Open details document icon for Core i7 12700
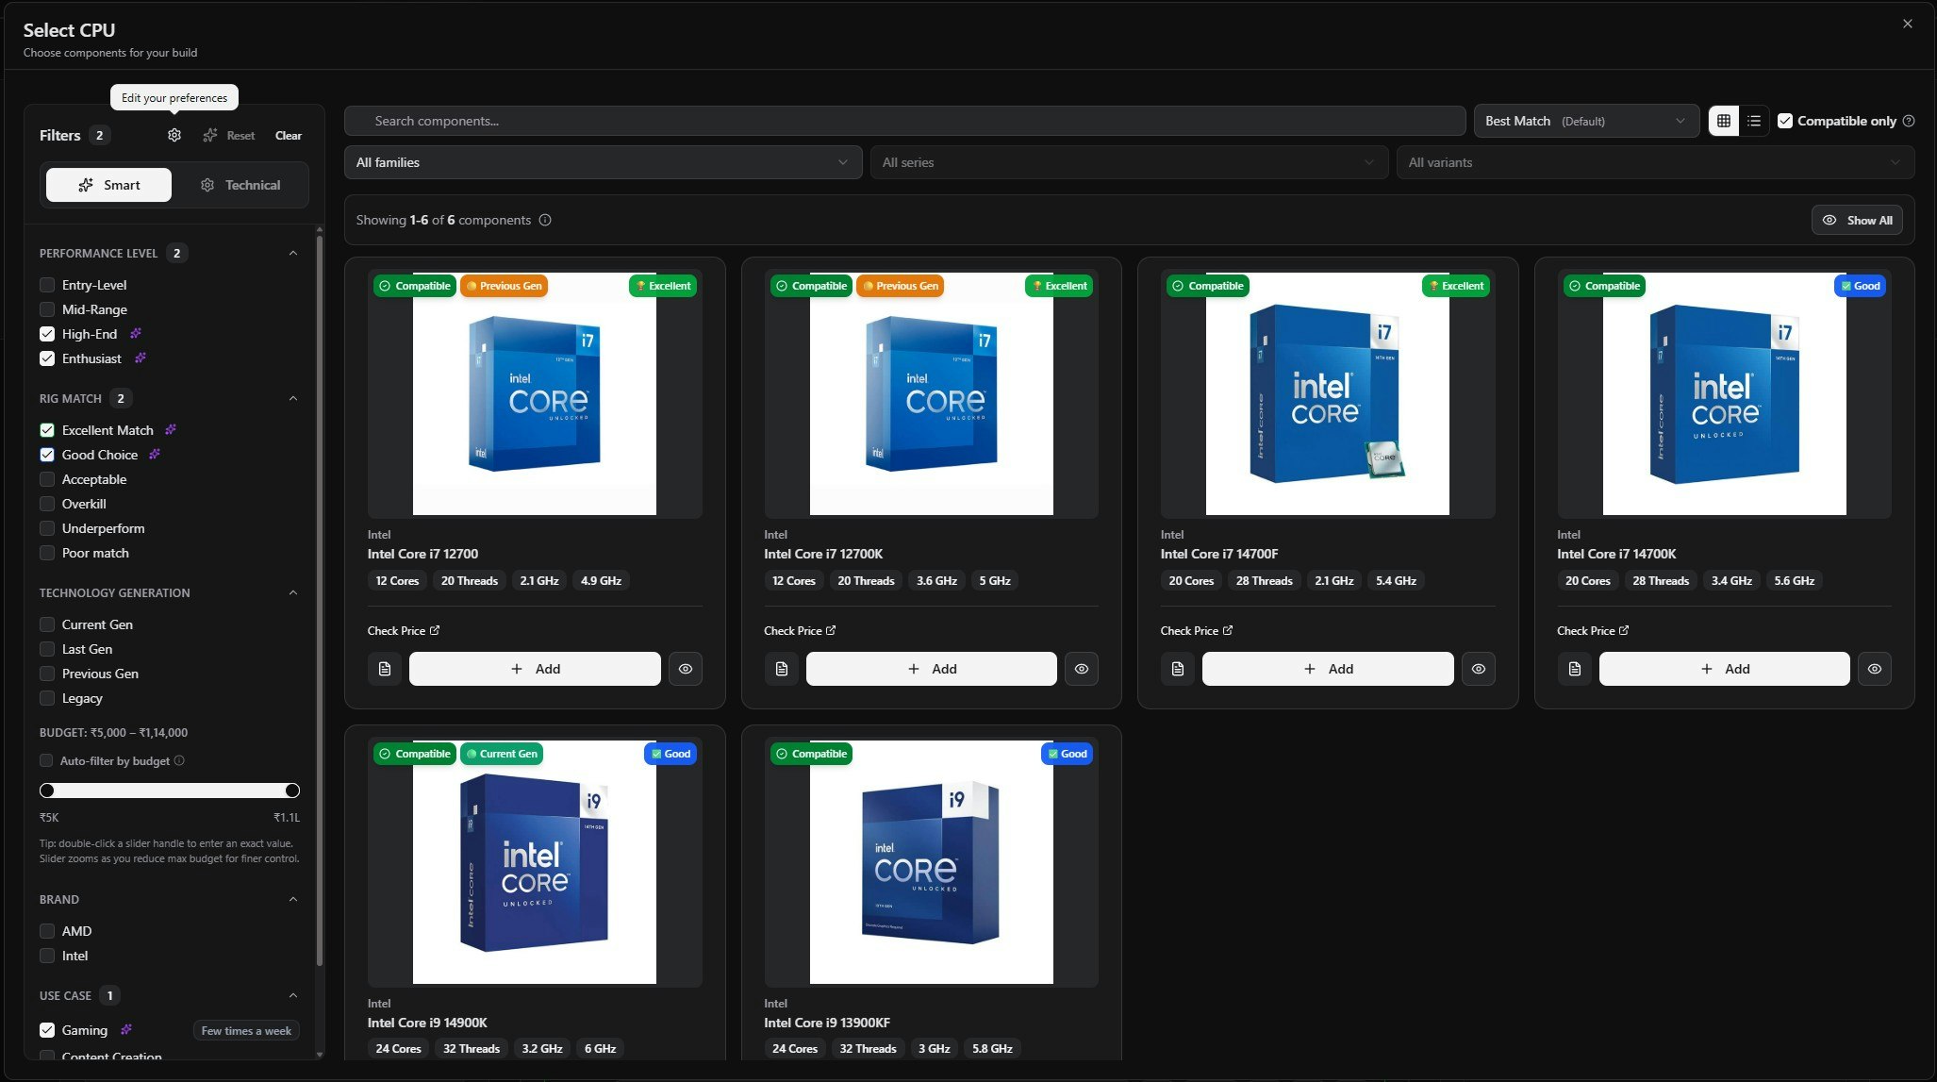This screenshot has width=1937, height=1082. point(385,669)
